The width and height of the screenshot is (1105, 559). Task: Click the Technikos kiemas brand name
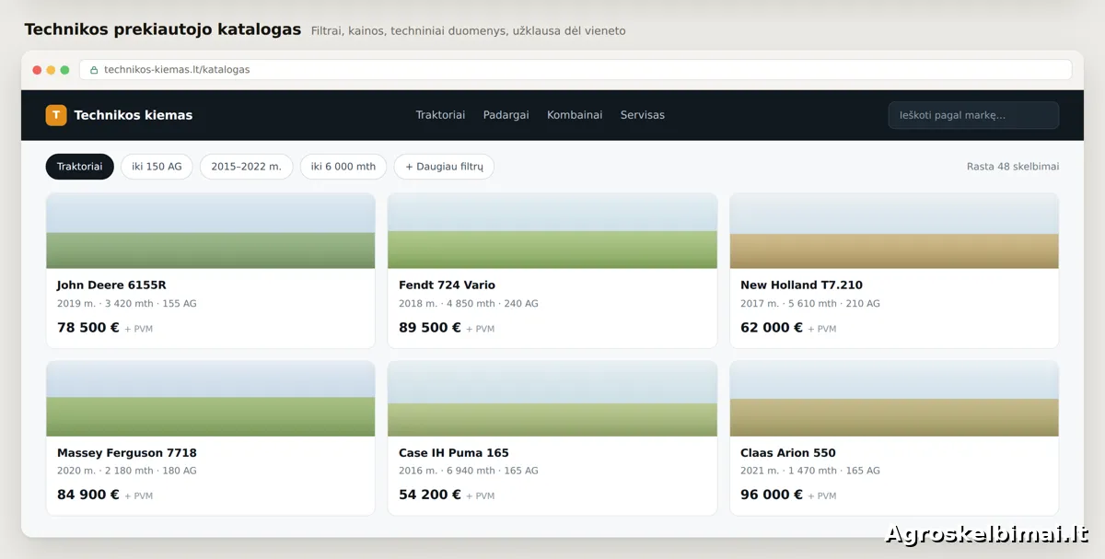point(134,115)
